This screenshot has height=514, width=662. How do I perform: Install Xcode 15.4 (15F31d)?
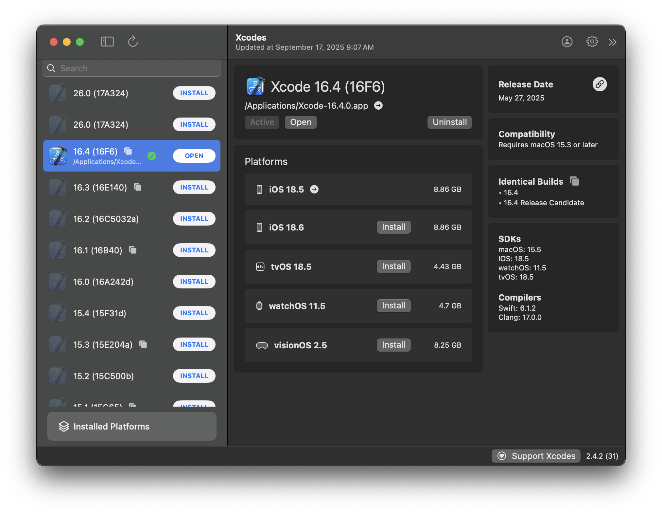(x=194, y=313)
